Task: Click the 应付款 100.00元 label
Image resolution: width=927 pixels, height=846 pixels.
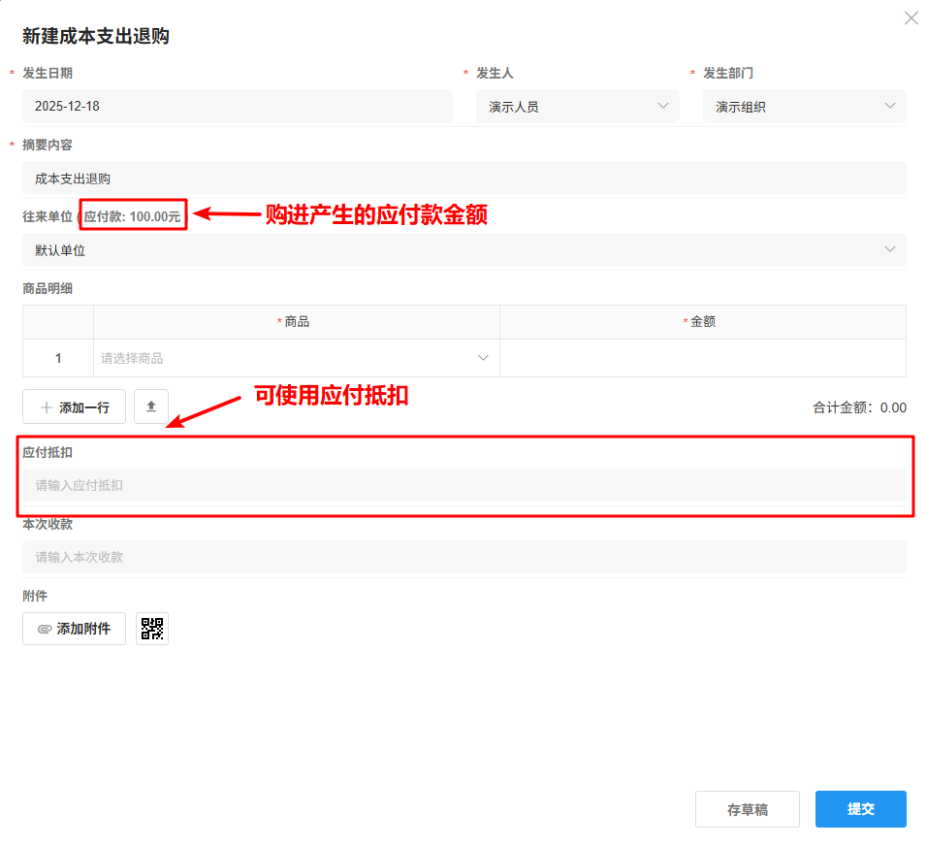Action: pyautogui.click(x=133, y=216)
